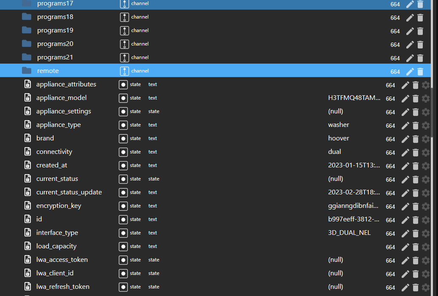
Task: Delete the lwa_client_id state with trash icon
Action: click(415, 274)
